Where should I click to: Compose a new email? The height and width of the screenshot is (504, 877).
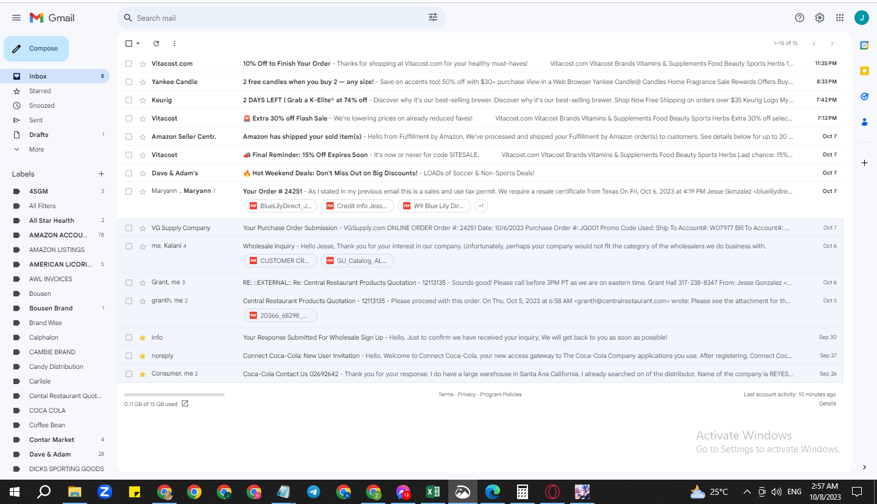[36, 49]
